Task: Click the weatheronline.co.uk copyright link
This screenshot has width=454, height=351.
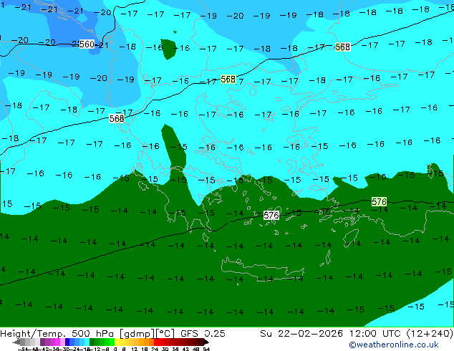Action: tap(394, 345)
